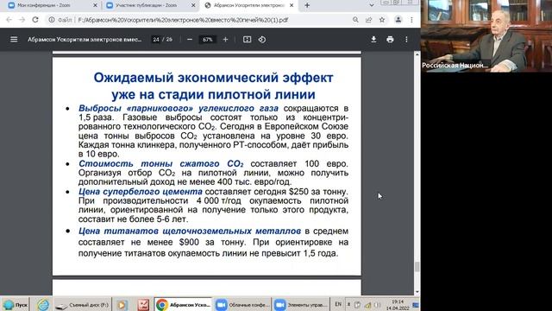The width and height of the screenshot is (552, 311).
Task: Click the PDF page number field showing 24
Action: [x=156, y=40]
